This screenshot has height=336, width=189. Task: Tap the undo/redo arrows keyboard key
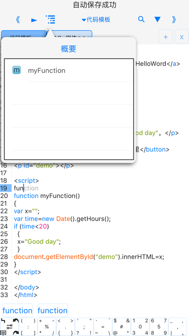point(10,327)
